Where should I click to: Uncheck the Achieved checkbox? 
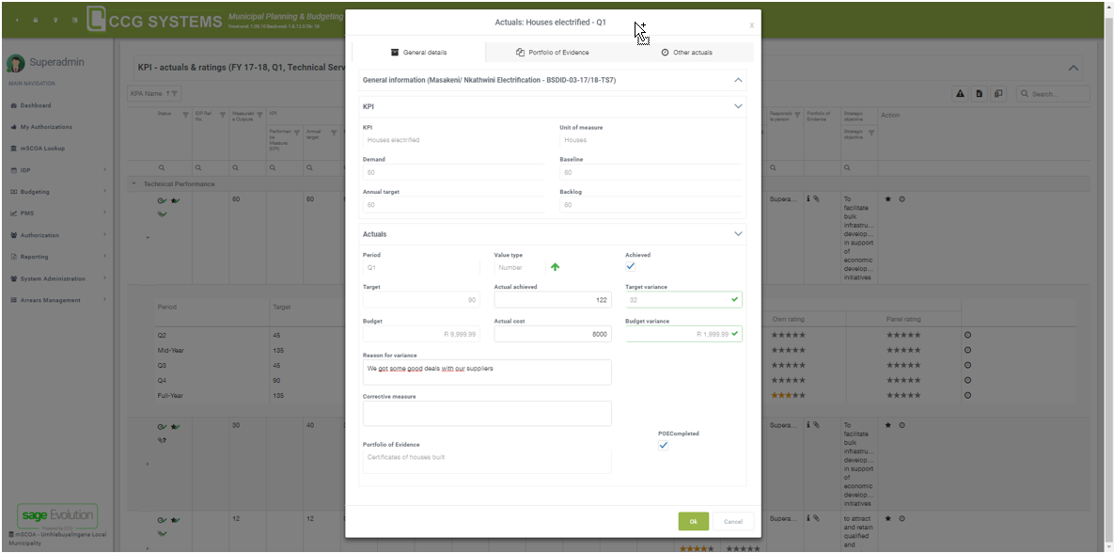(x=631, y=267)
